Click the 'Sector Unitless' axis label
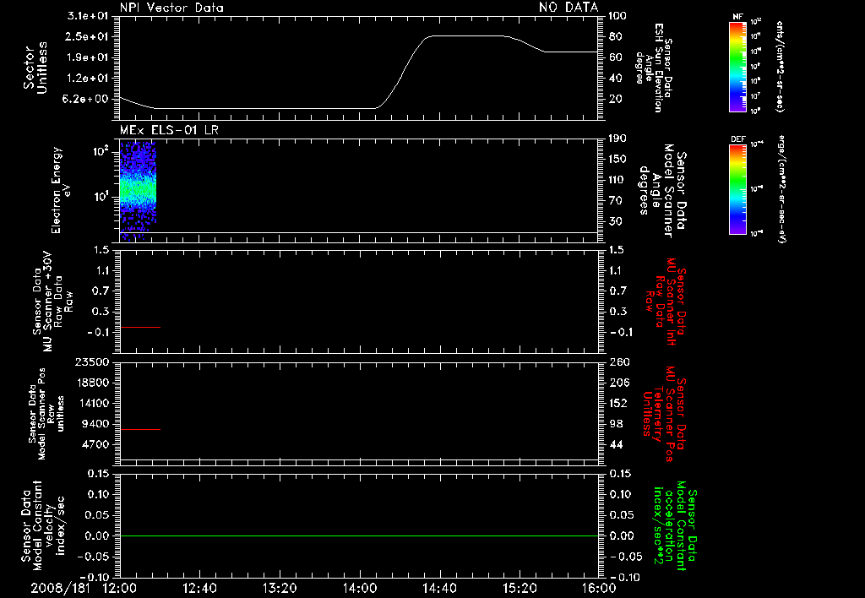Image resolution: width=865 pixels, height=598 pixels. coord(35,68)
